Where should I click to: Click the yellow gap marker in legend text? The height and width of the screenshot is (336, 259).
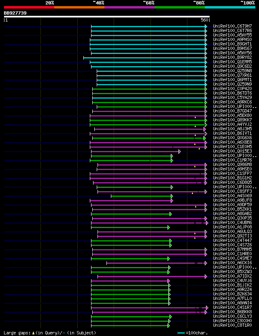33,333
